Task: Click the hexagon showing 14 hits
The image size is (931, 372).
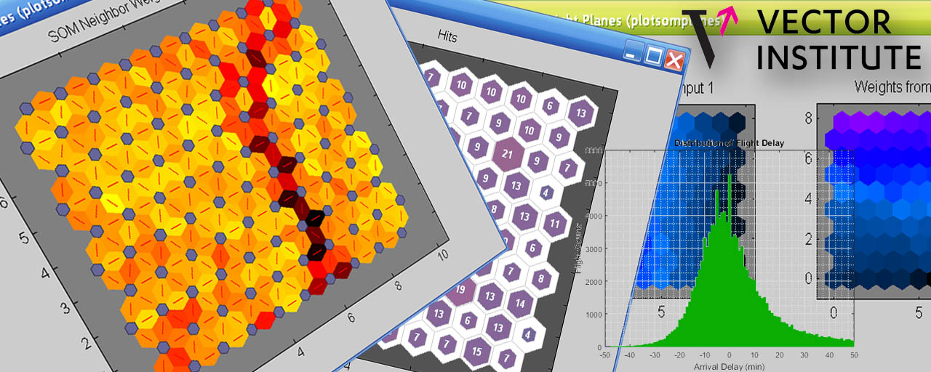Action: tap(519, 304)
